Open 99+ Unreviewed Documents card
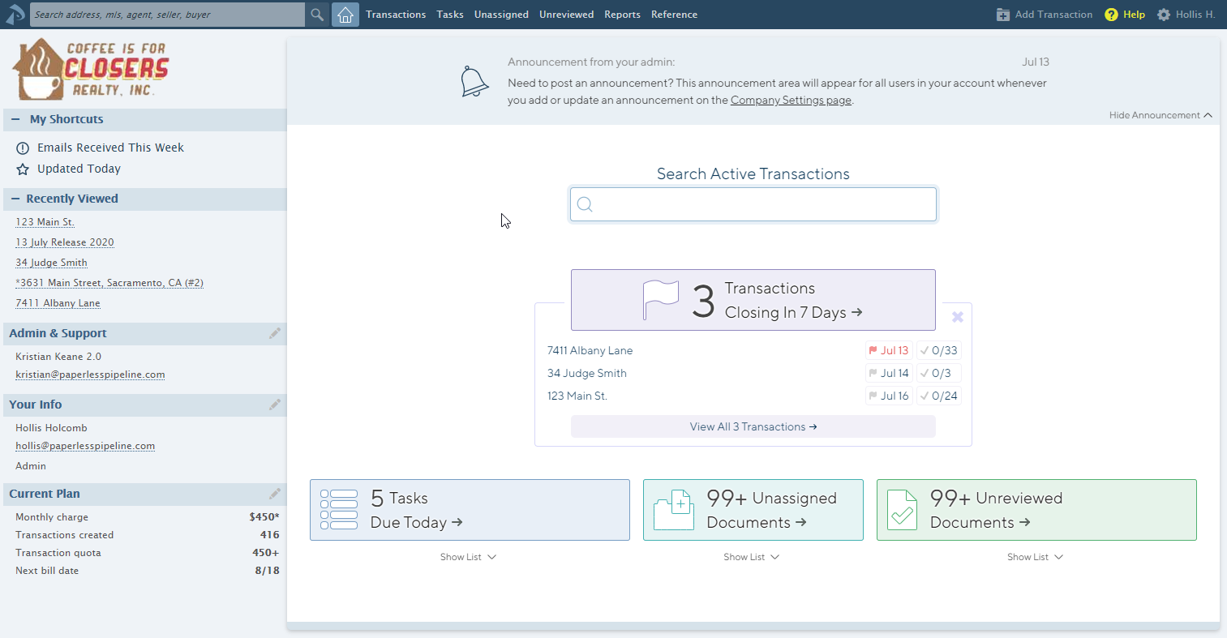1227x638 pixels. pyautogui.click(x=1036, y=510)
